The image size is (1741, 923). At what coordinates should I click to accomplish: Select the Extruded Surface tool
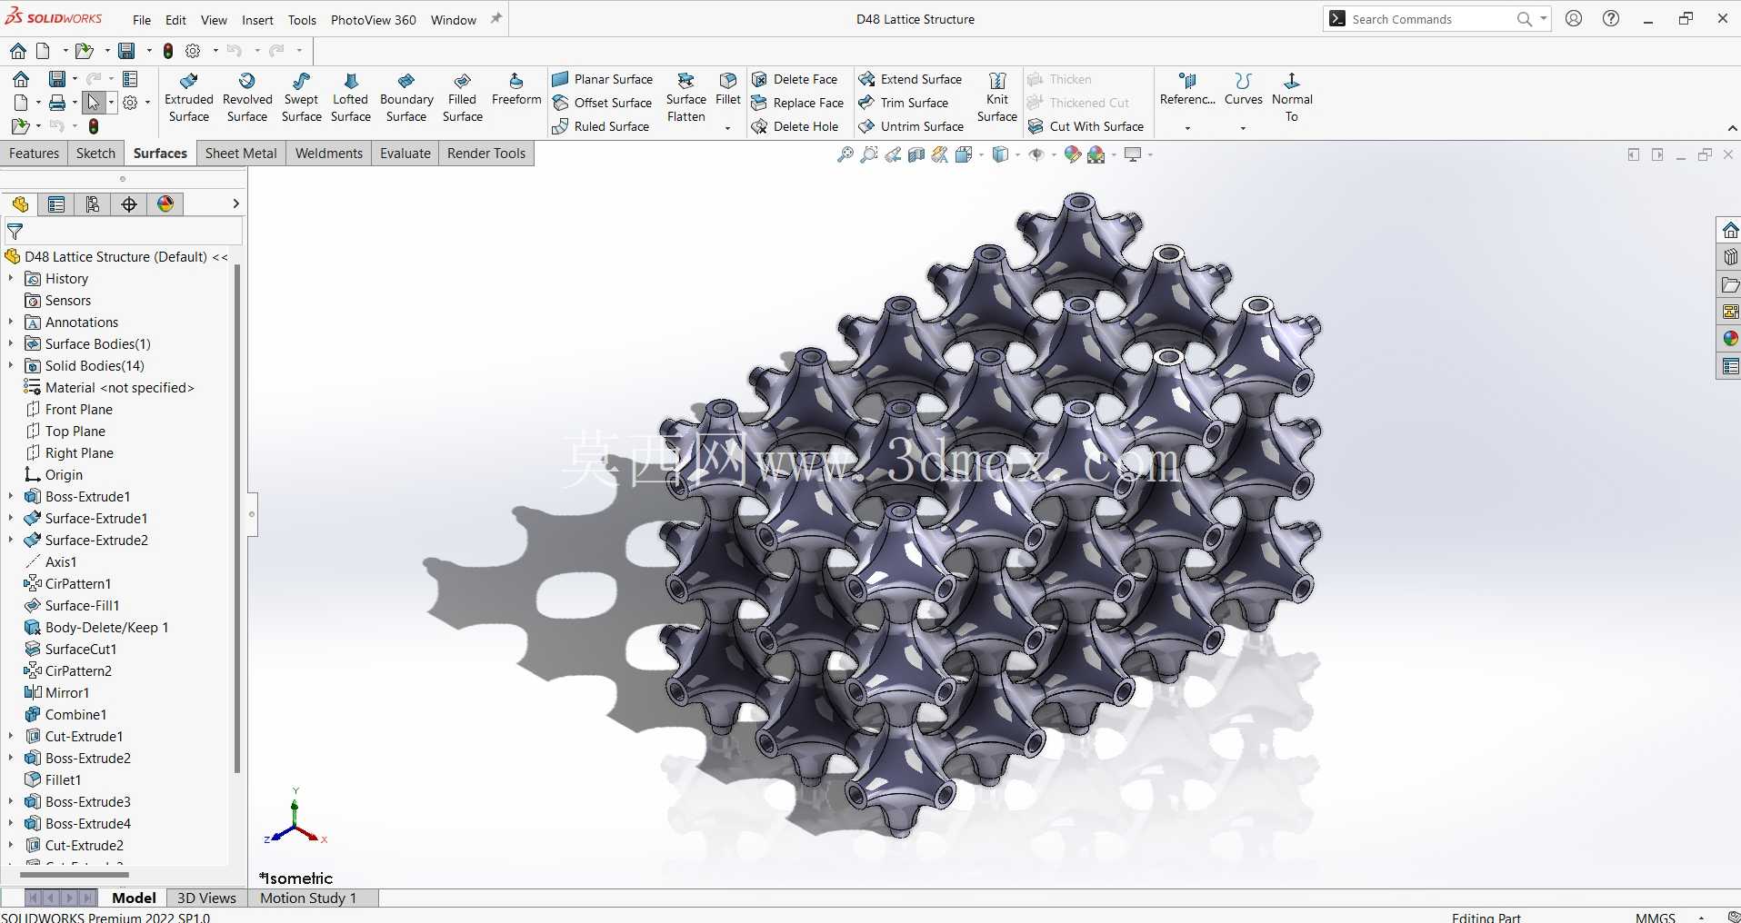[x=189, y=98]
